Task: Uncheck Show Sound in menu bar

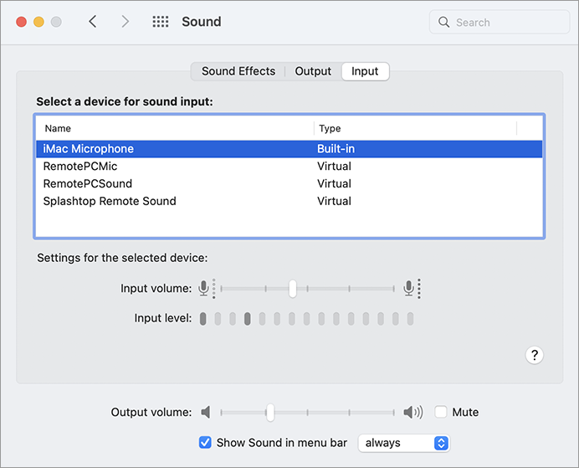Action: tap(205, 442)
